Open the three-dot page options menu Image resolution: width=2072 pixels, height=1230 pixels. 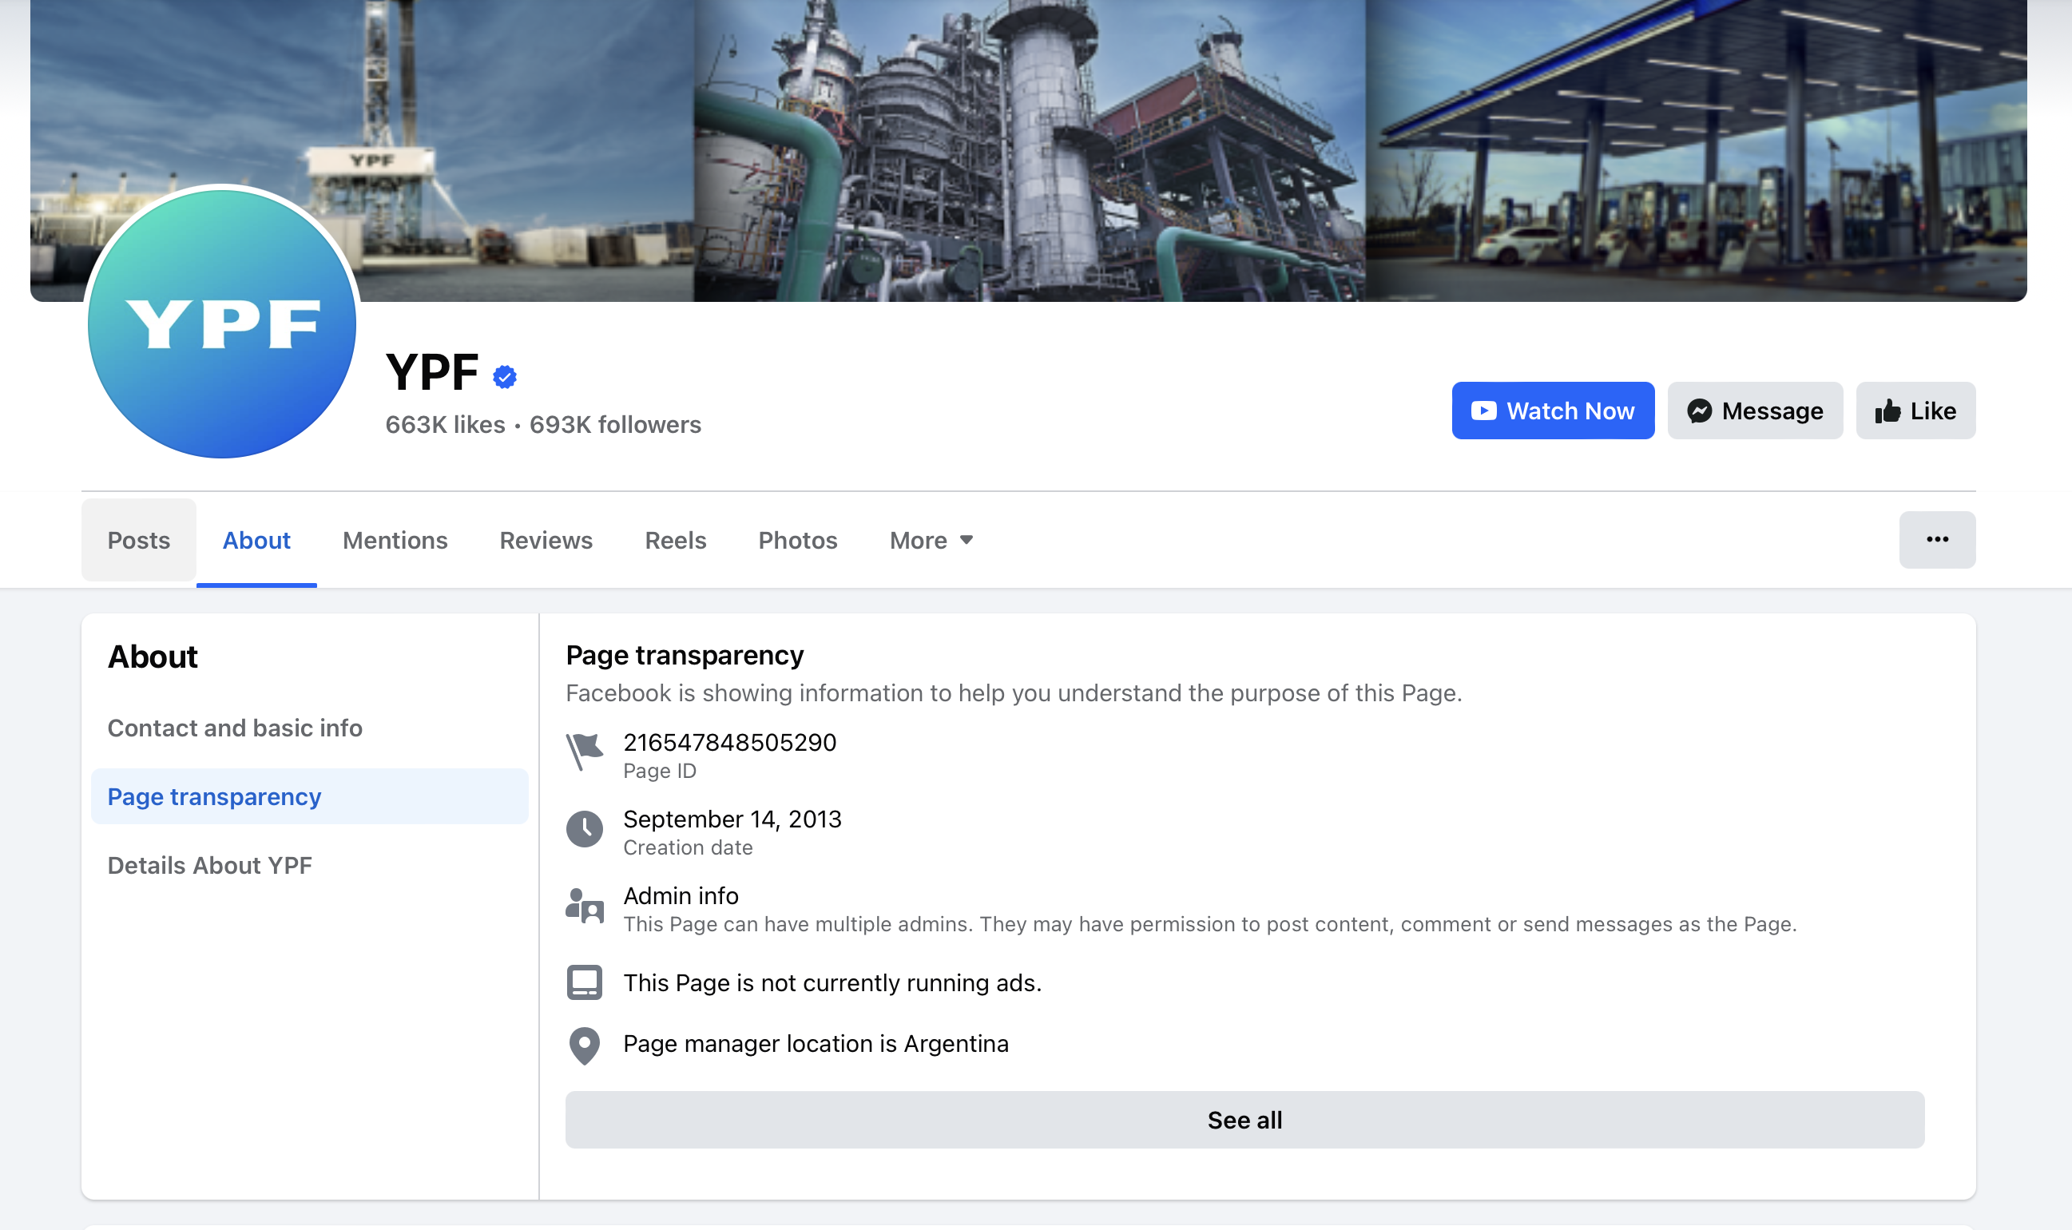(x=1937, y=540)
